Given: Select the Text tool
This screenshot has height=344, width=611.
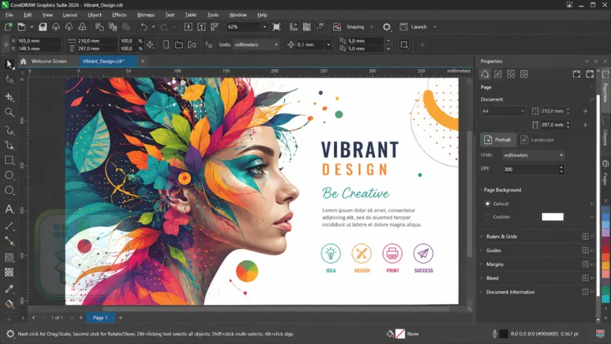Looking at the screenshot, I should tap(10, 209).
